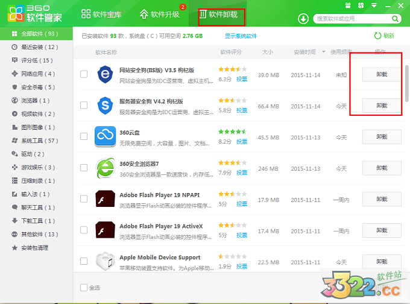This screenshot has height=304, width=410.
Task: Click the 360 软件管家 logo icon
Action: pyautogui.click(x=16, y=13)
